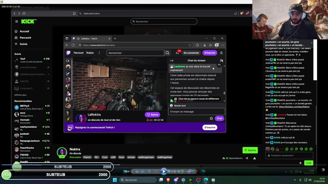The image size is (328, 184).
Task: Close the LaNoktra - Twitch tab
Action: coord(109,39)
